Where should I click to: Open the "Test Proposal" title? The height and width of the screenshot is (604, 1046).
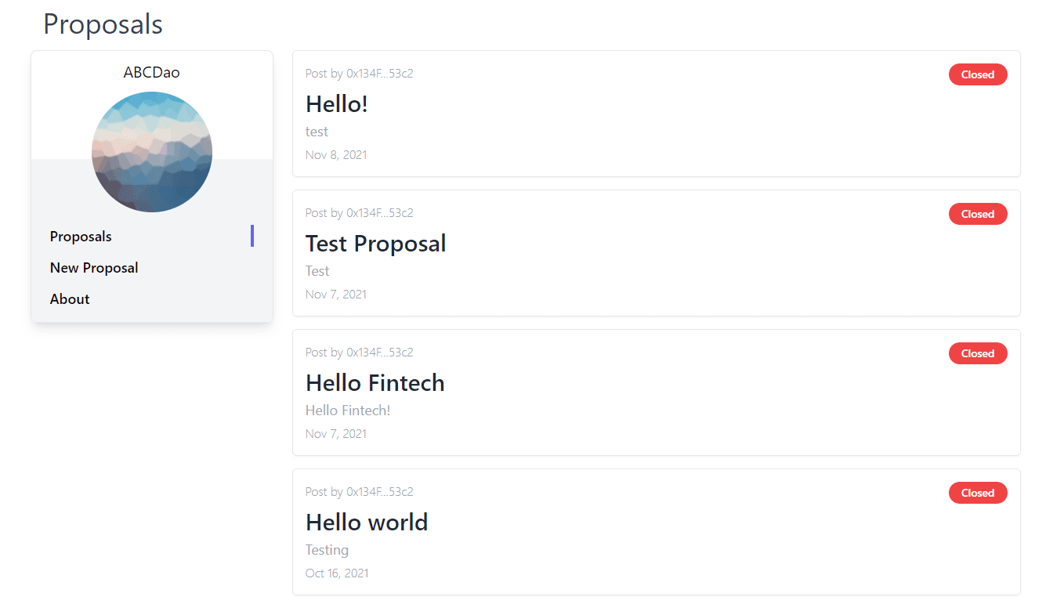coord(376,244)
